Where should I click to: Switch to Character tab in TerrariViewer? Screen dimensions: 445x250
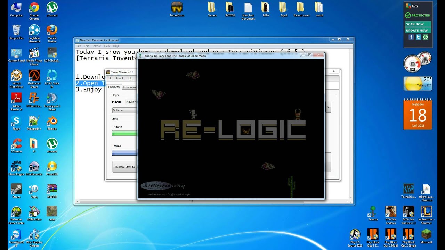click(114, 87)
